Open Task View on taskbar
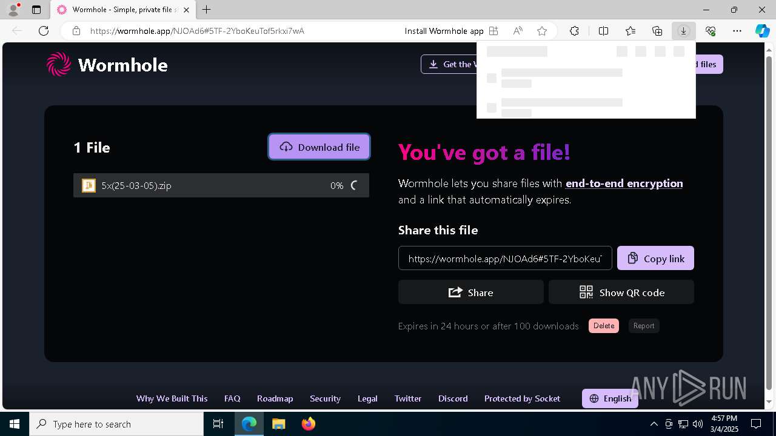Viewport: 776px width, 436px height. click(218, 424)
